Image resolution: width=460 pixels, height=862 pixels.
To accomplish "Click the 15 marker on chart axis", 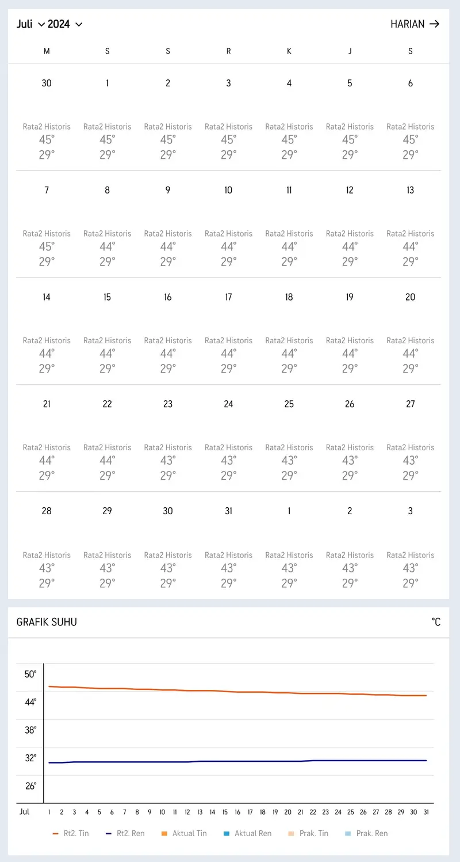I will pos(225,812).
